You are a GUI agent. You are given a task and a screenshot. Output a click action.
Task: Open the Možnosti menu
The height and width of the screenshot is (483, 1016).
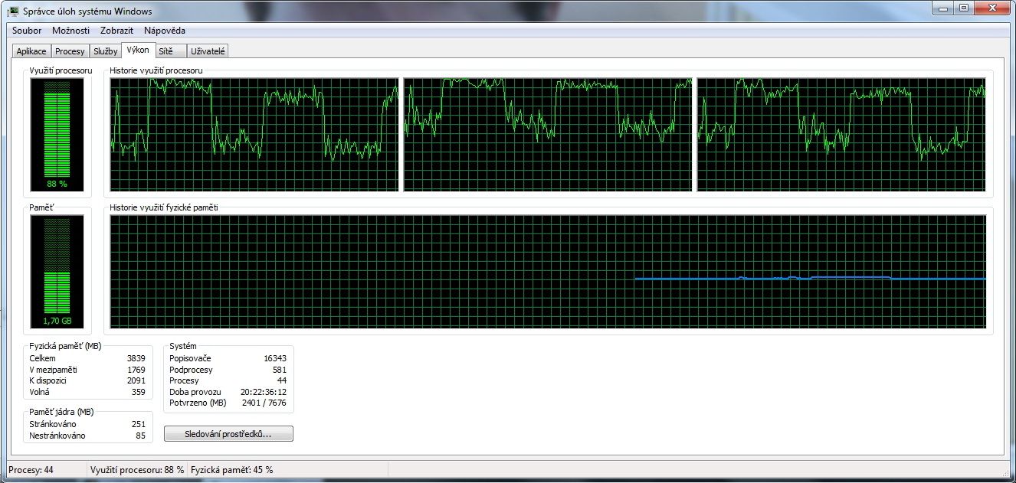pyautogui.click(x=70, y=31)
